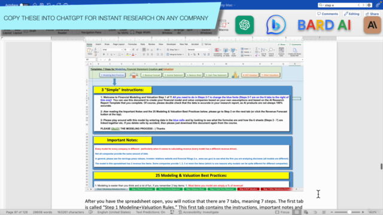
Task: Select Print Layout view icon
Action: click(296, 212)
